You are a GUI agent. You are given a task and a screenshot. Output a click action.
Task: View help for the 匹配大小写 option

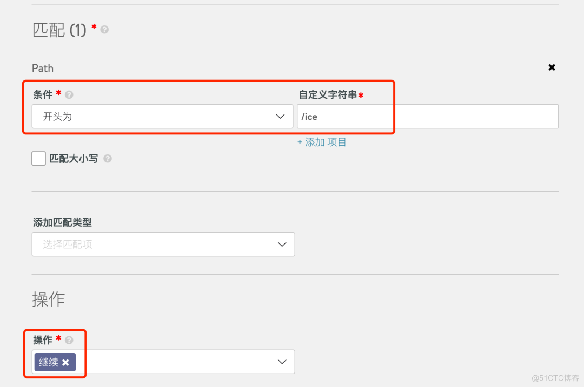coord(107,158)
